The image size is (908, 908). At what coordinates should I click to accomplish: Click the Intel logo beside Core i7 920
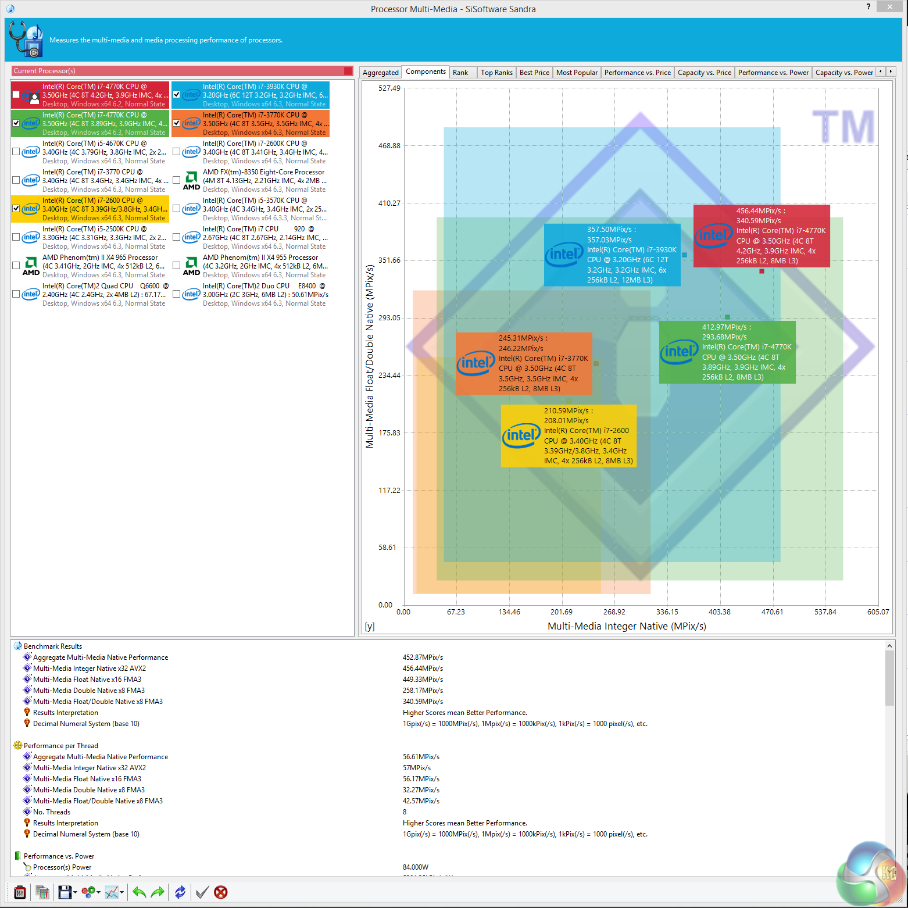191,237
